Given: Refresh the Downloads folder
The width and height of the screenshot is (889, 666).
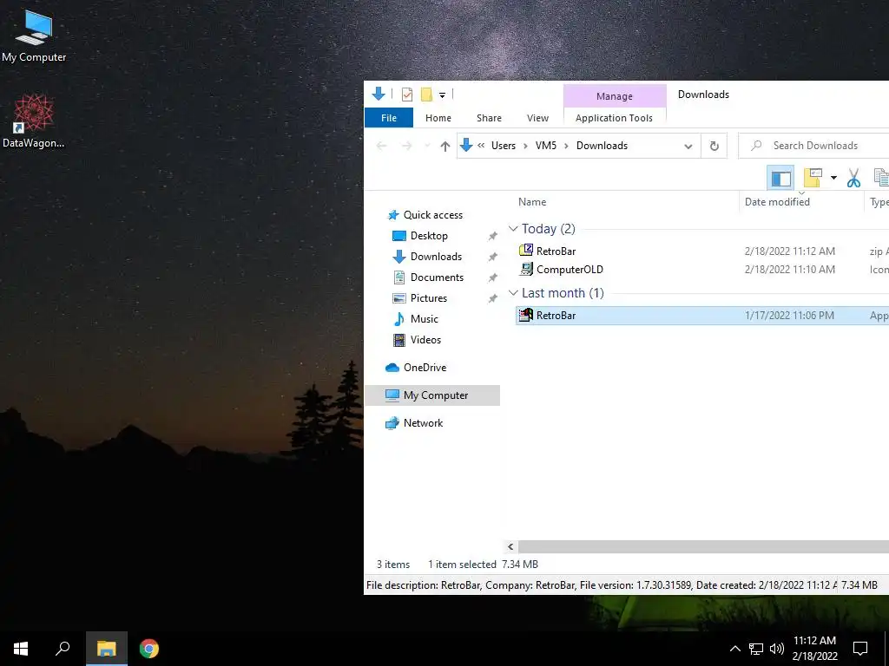Looking at the screenshot, I should coord(714,146).
